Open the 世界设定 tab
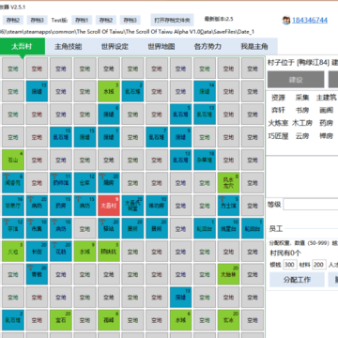 [x=115, y=47]
